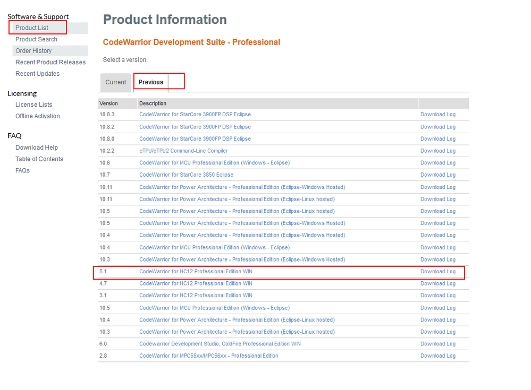Select version 5.1 HC12 Professional Edition WIN
The width and height of the screenshot is (531, 390).
[196, 272]
